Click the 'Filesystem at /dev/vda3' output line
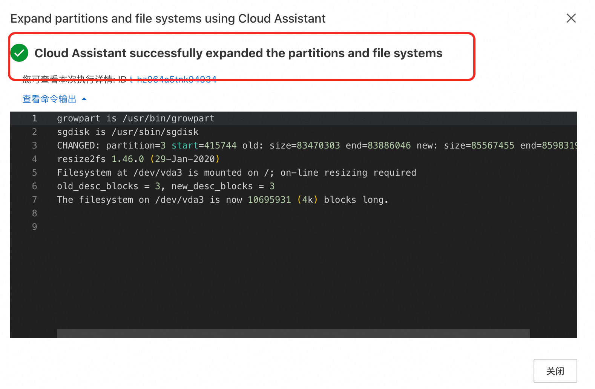595x389 pixels. click(236, 173)
